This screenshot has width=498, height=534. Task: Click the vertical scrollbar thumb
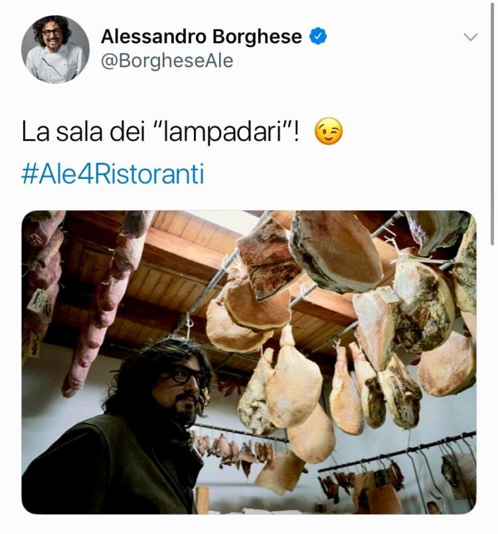pyautogui.click(x=492, y=124)
